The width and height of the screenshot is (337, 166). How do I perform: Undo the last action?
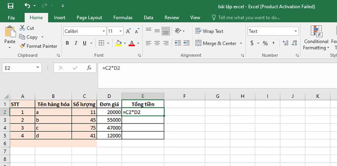(27, 5)
